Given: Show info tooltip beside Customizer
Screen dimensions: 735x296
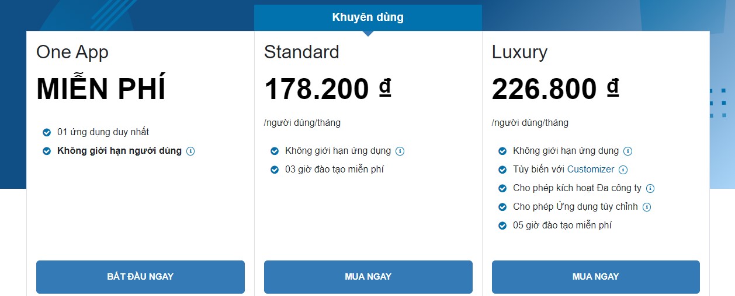Looking at the screenshot, I should click(623, 170).
